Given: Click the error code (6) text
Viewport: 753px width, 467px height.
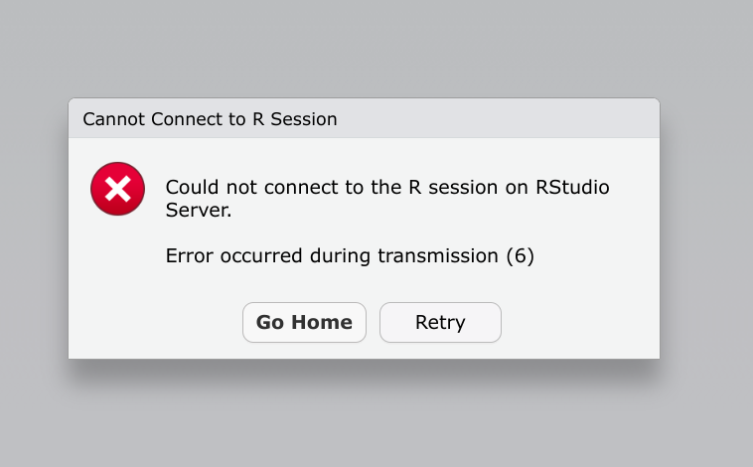Looking at the screenshot, I should pos(520,255).
